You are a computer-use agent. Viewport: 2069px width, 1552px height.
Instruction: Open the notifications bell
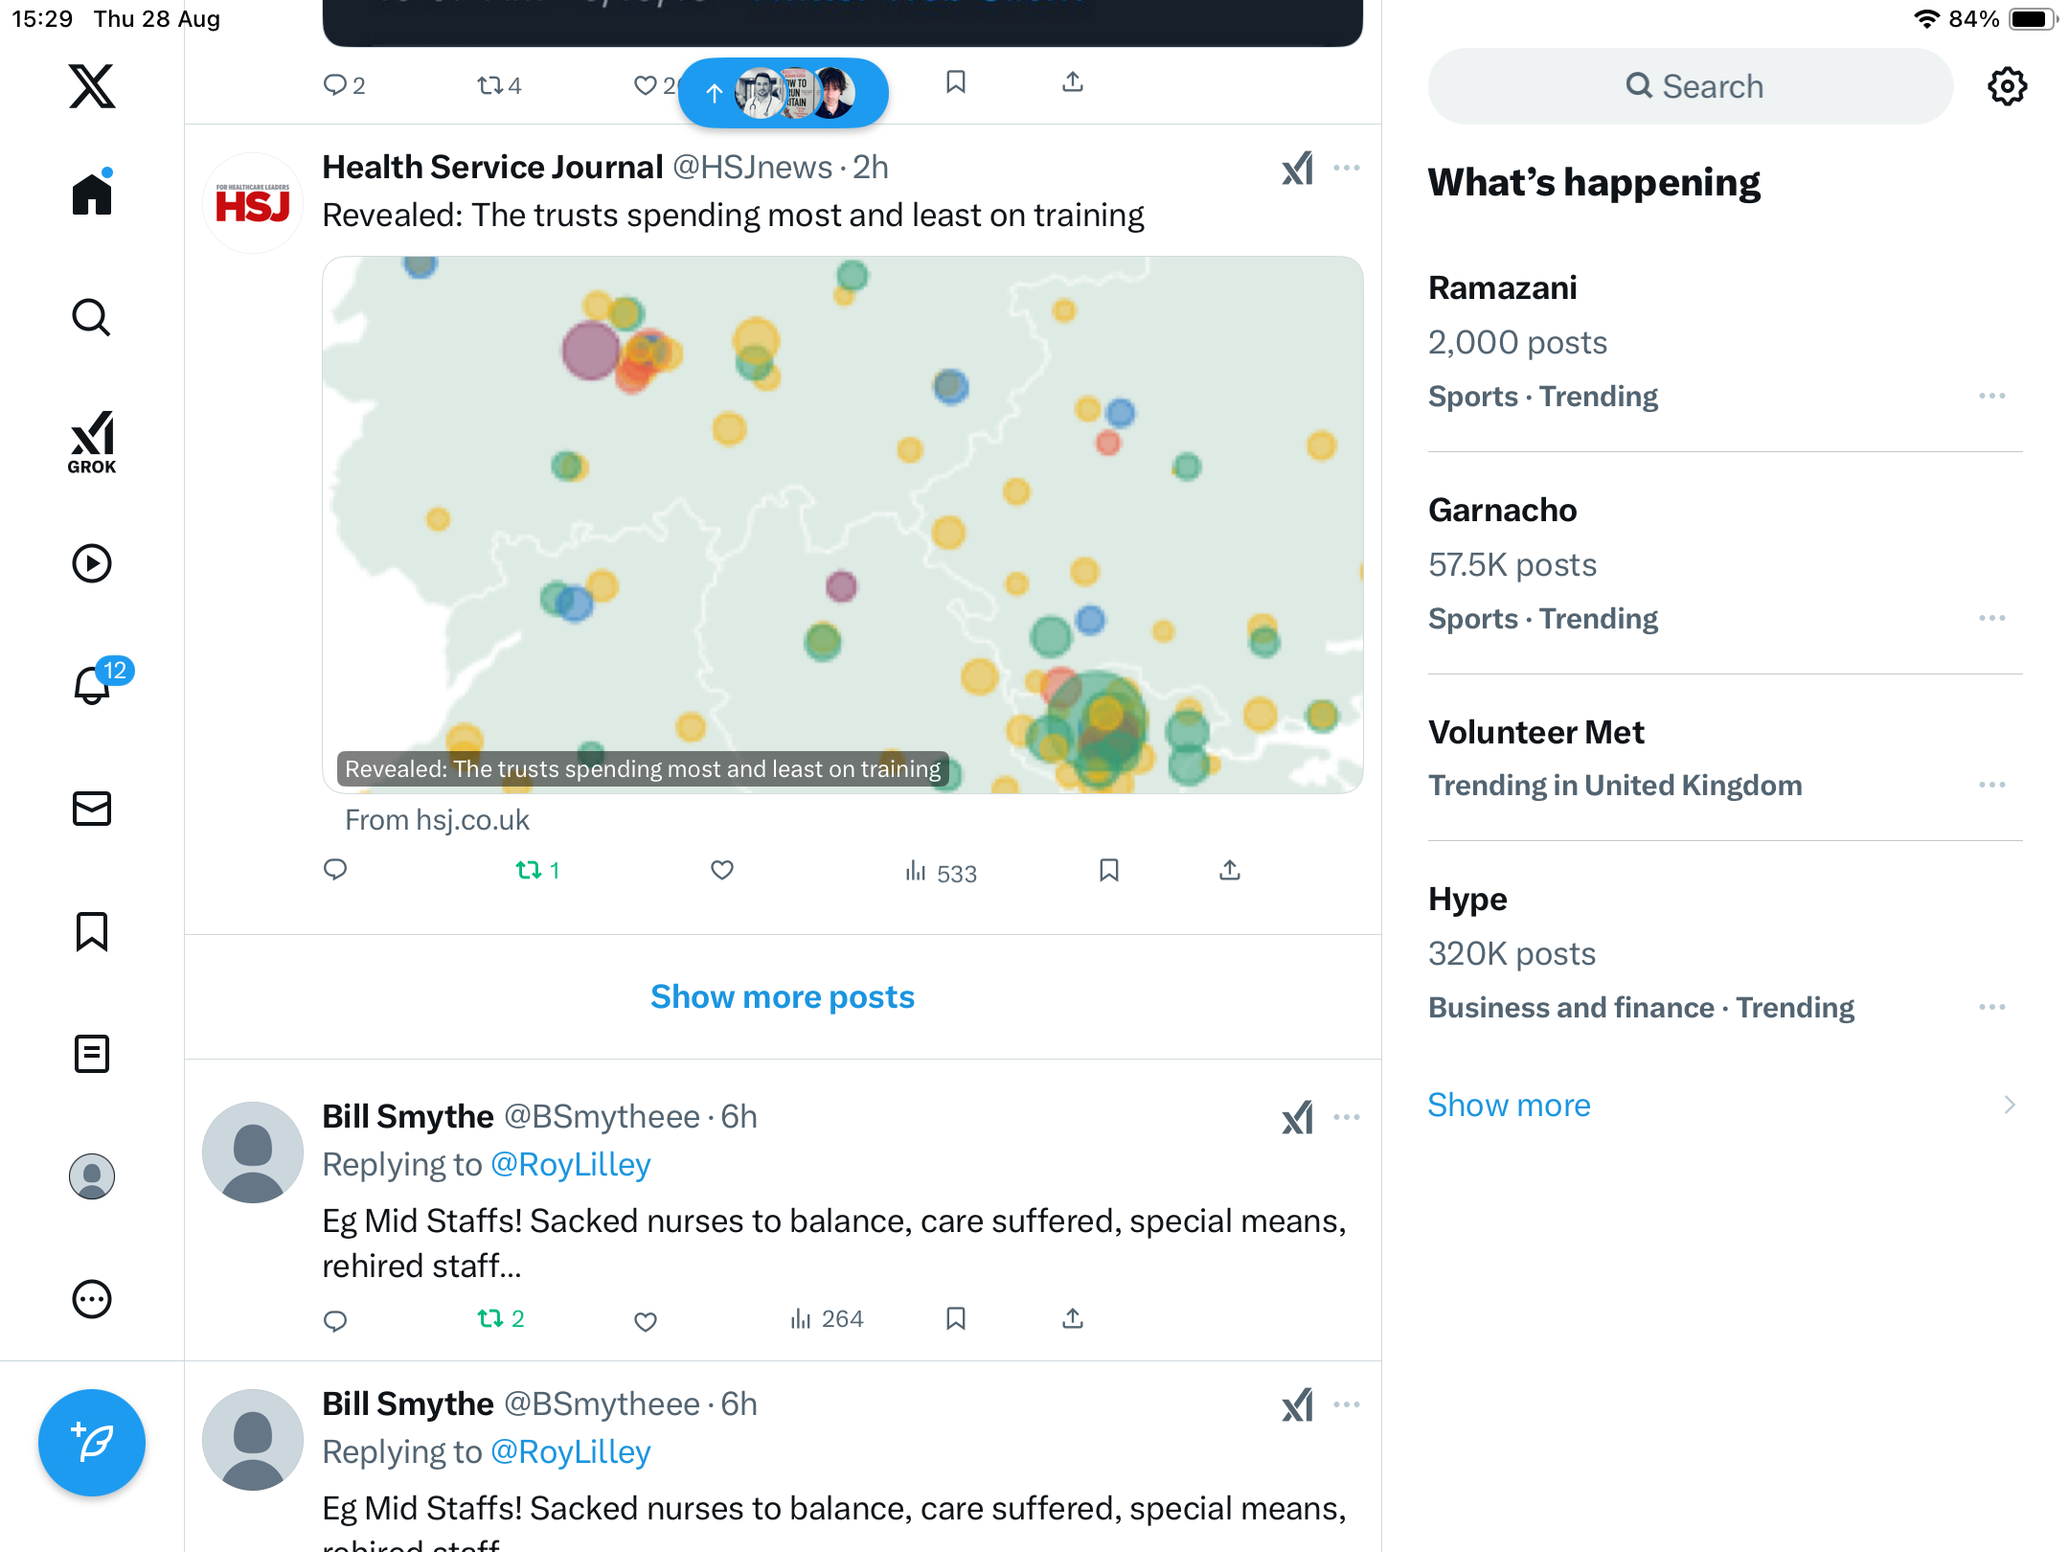pyautogui.click(x=92, y=686)
